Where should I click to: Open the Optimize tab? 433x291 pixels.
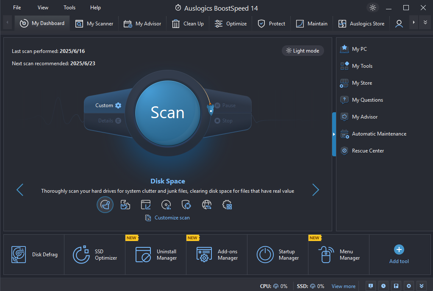(230, 24)
